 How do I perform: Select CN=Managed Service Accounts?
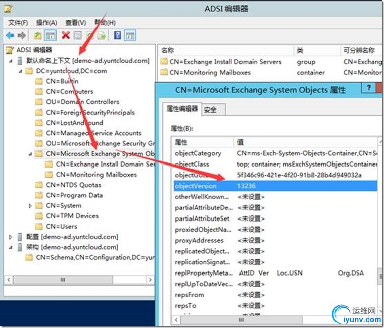click(x=94, y=133)
